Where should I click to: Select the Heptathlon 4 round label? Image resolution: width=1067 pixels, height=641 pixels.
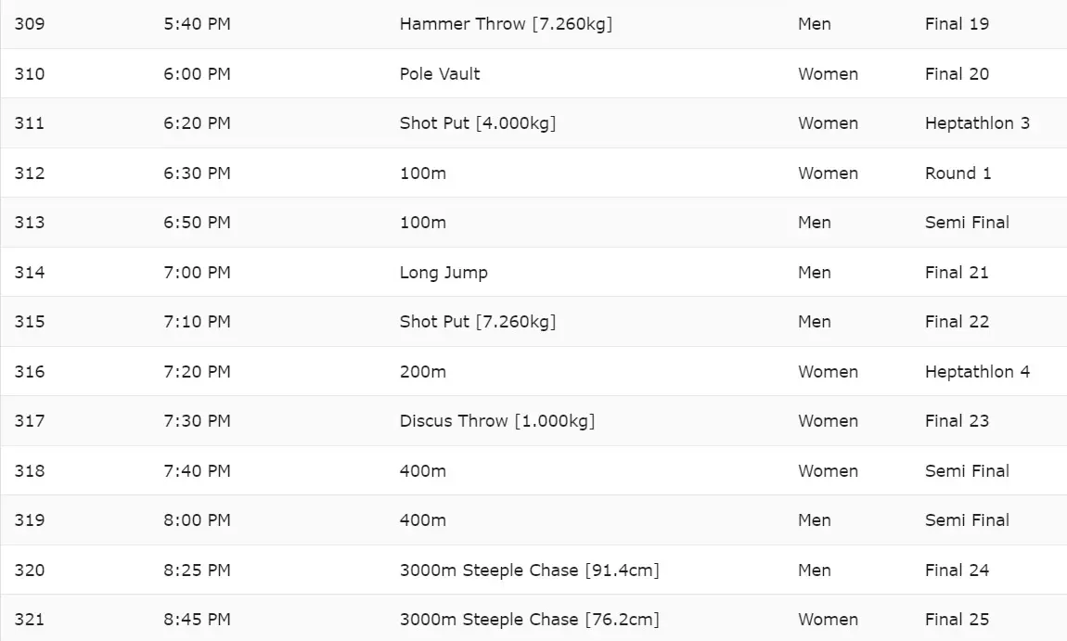(x=977, y=372)
